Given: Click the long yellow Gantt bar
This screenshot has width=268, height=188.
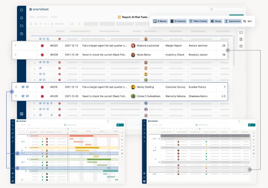Looking at the screenshot, I should click(x=87, y=148).
